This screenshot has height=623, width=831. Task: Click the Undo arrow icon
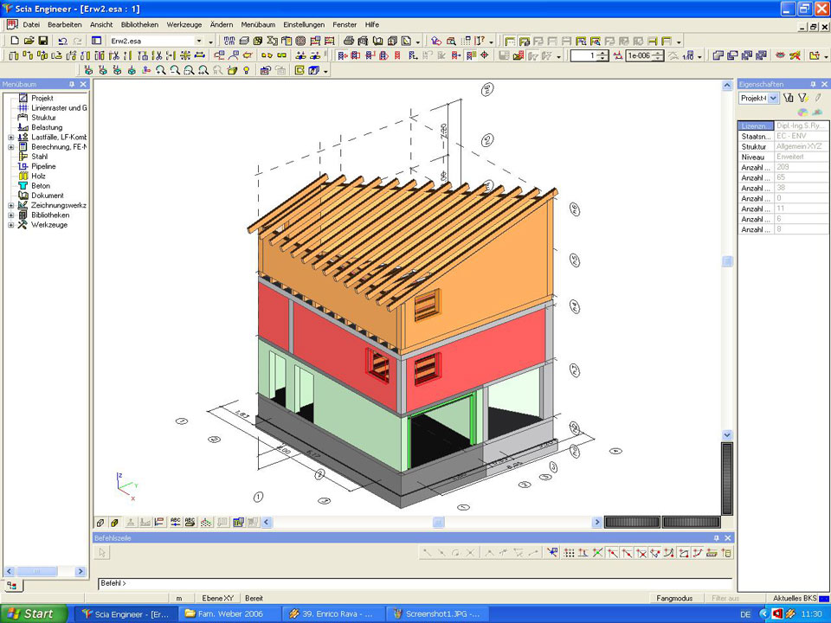point(62,41)
